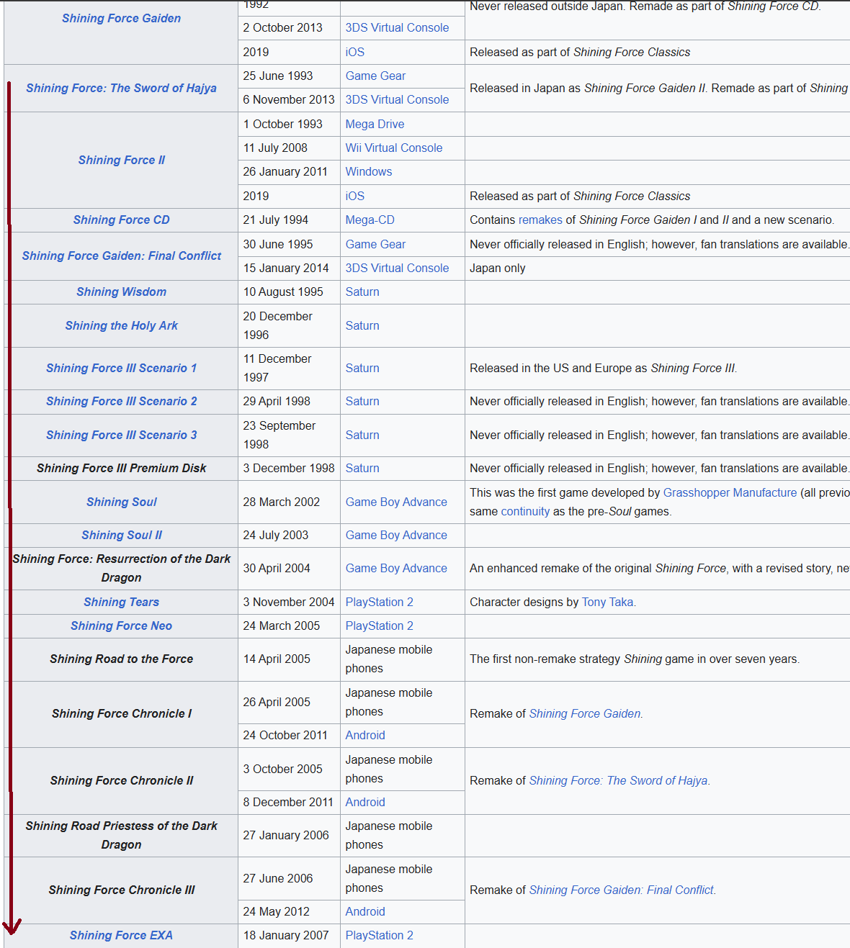Image resolution: width=850 pixels, height=948 pixels.
Task: Open Shining Force Gaiden: Final Conflict title link
Action: pyautogui.click(x=121, y=256)
